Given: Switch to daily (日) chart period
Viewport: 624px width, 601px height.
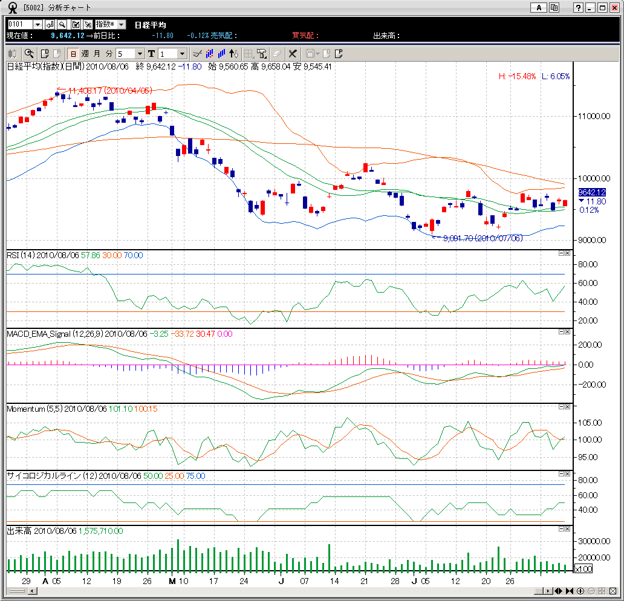Looking at the screenshot, I should (x=73, y=54).
